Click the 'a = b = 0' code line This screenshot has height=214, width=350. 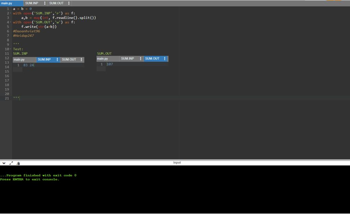[22, 9]
